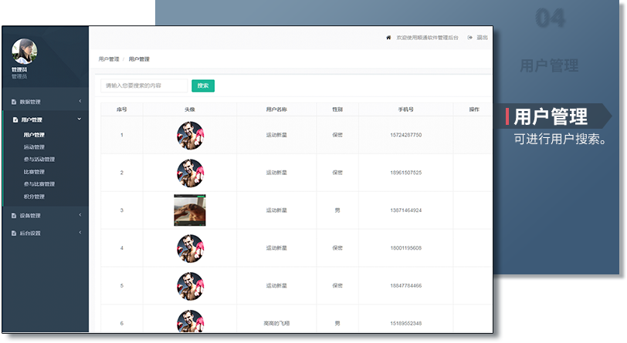Expand the 数据管理 menu chevron
The height and width of the screenshot is (343, 627).
[80, 102]
